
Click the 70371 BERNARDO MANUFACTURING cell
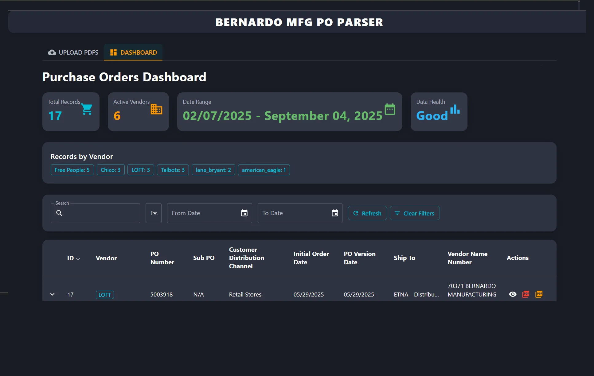pos(472,290)
